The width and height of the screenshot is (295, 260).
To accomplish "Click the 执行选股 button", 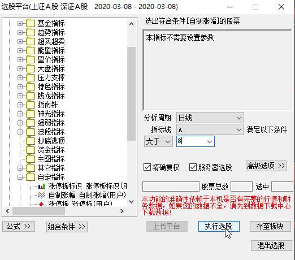I will click(219, 226).
